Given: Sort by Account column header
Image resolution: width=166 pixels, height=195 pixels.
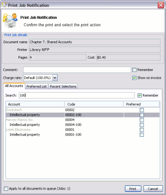Looking at the screenshot, I should [x=35, y=104].
